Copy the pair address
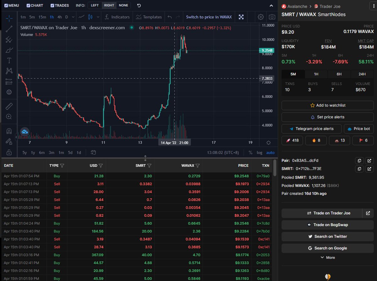This screenshot has width=377, height=281. coord(359,161)
